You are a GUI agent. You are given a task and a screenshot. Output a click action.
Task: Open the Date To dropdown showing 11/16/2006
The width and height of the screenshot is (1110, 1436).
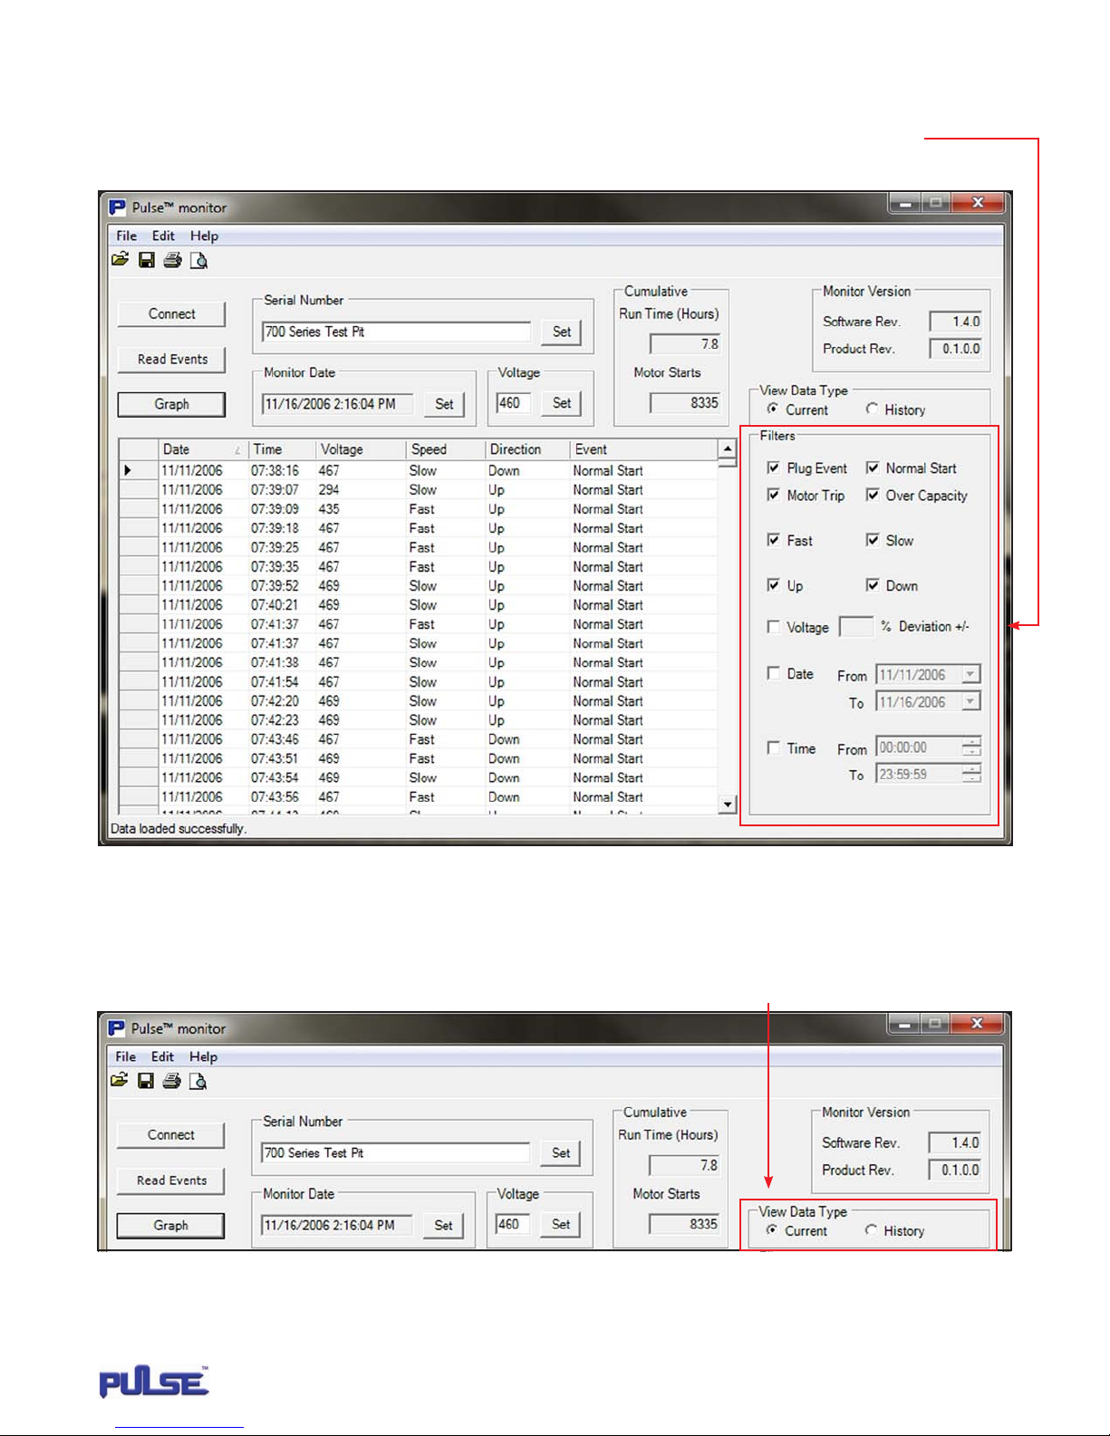click(x=970, y=702)
